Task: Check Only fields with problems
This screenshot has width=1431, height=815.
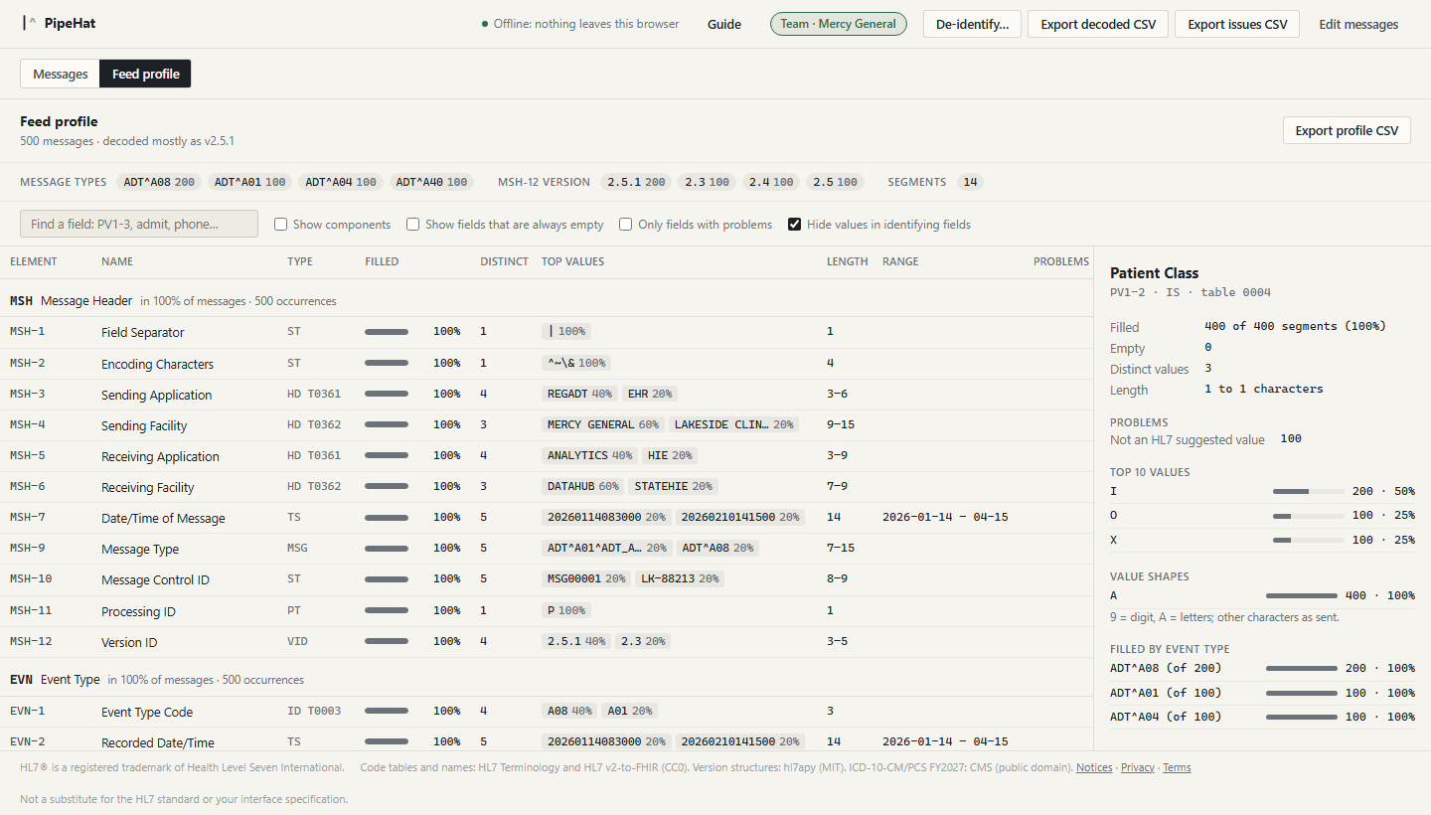Action: (626, 225)
